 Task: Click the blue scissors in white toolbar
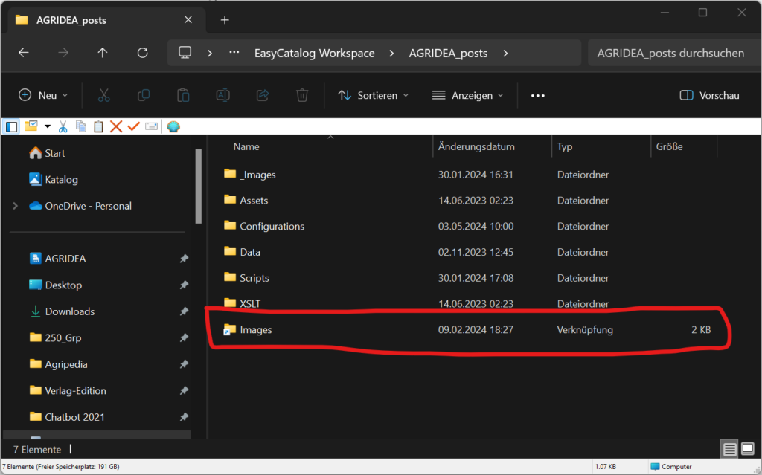pyautogui.click(x=63, y=127)
